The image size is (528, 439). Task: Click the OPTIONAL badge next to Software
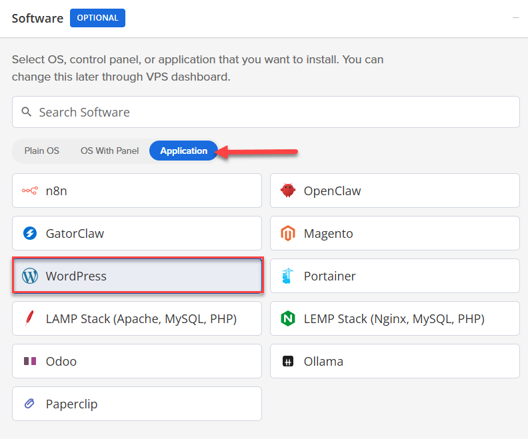click(x=97, y=18)
